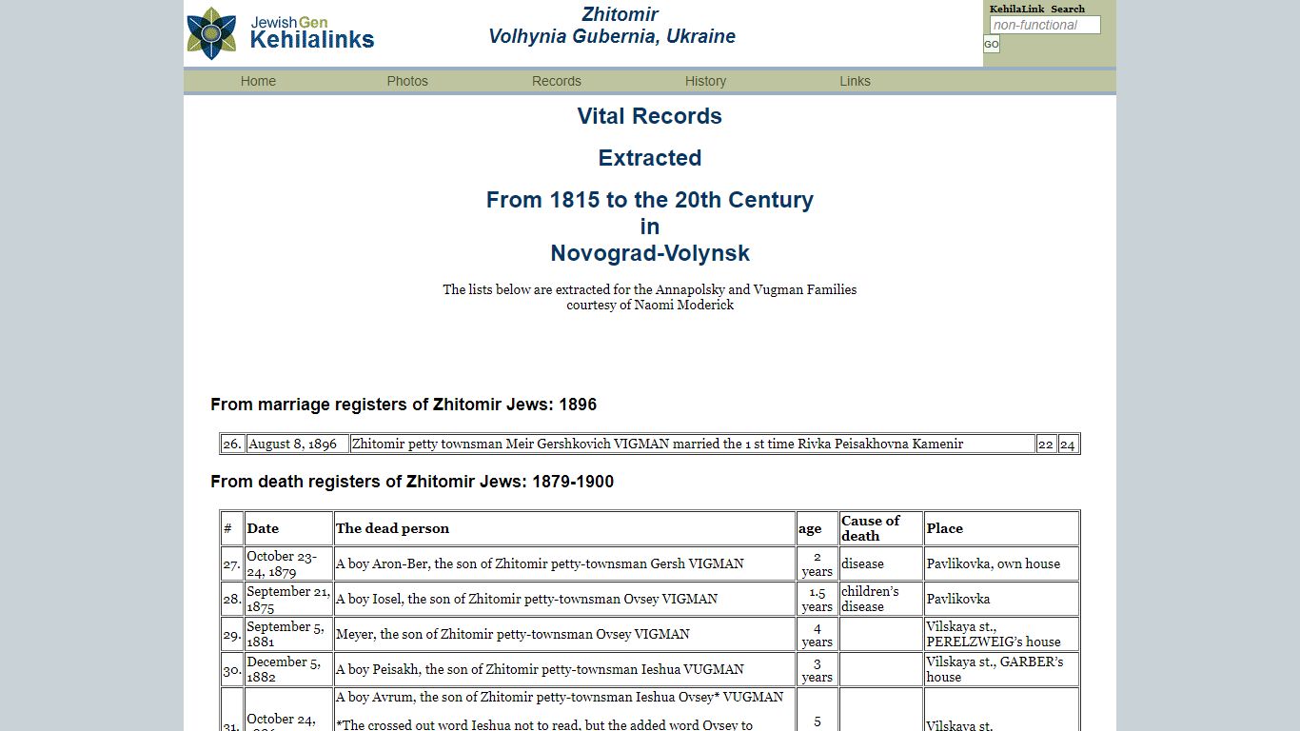Open the Records menu item
The width and height of the screenshot is (1300, 731).
[557, 81]
